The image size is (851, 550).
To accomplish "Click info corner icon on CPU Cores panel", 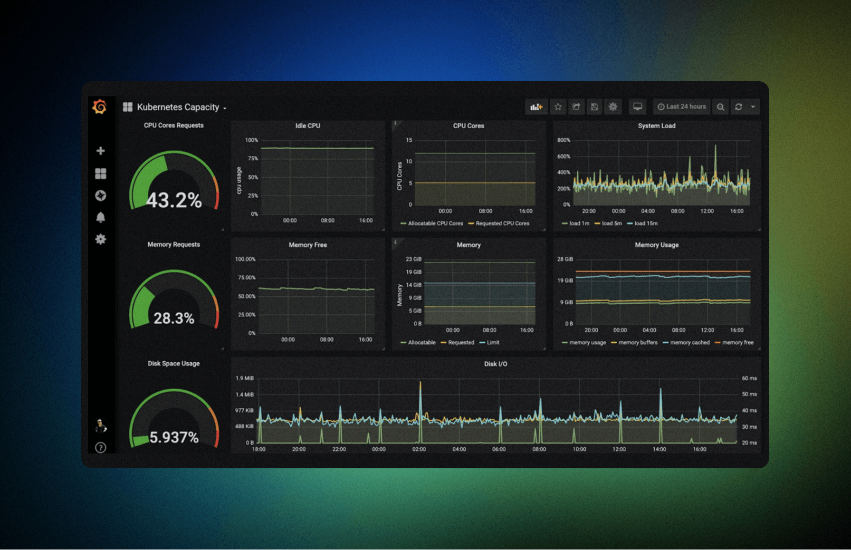I will (x=395, y=123).
